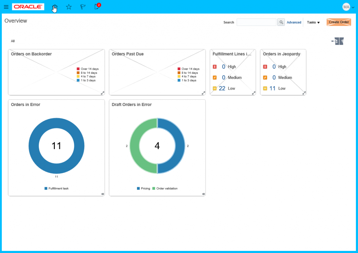Open the Tasks dropdown menu
Screen dimensions: 358x253
[313, 22]
